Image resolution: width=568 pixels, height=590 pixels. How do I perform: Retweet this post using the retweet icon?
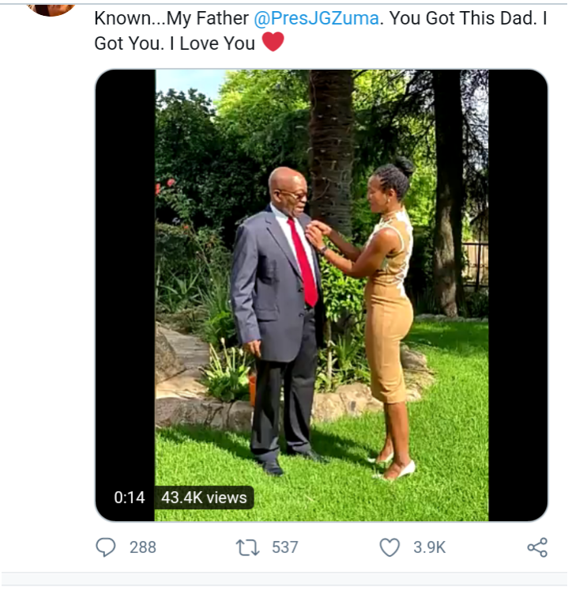tap(248, 547)
